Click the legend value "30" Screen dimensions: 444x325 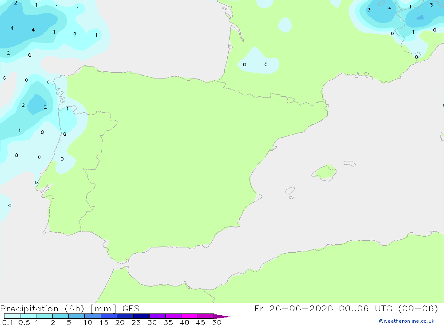tap(152, 322)
